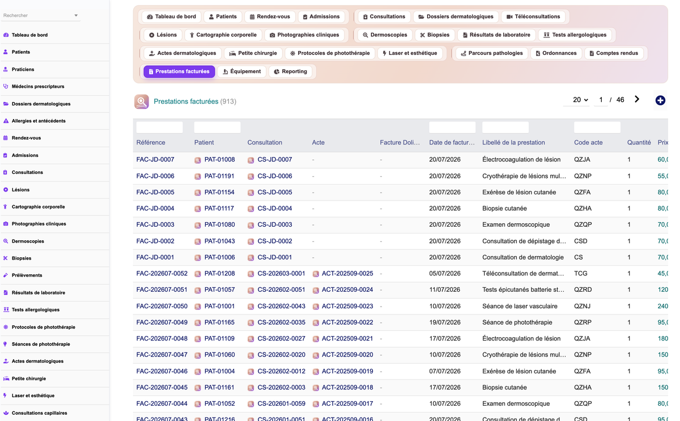Screen dimensions: 680x421
Task: Sort by Consultation column header
Action: (265, 143)
